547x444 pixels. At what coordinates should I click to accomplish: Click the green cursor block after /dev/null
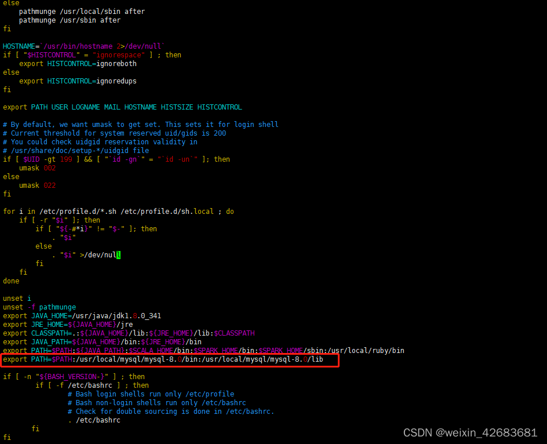(x=119, y=254)
